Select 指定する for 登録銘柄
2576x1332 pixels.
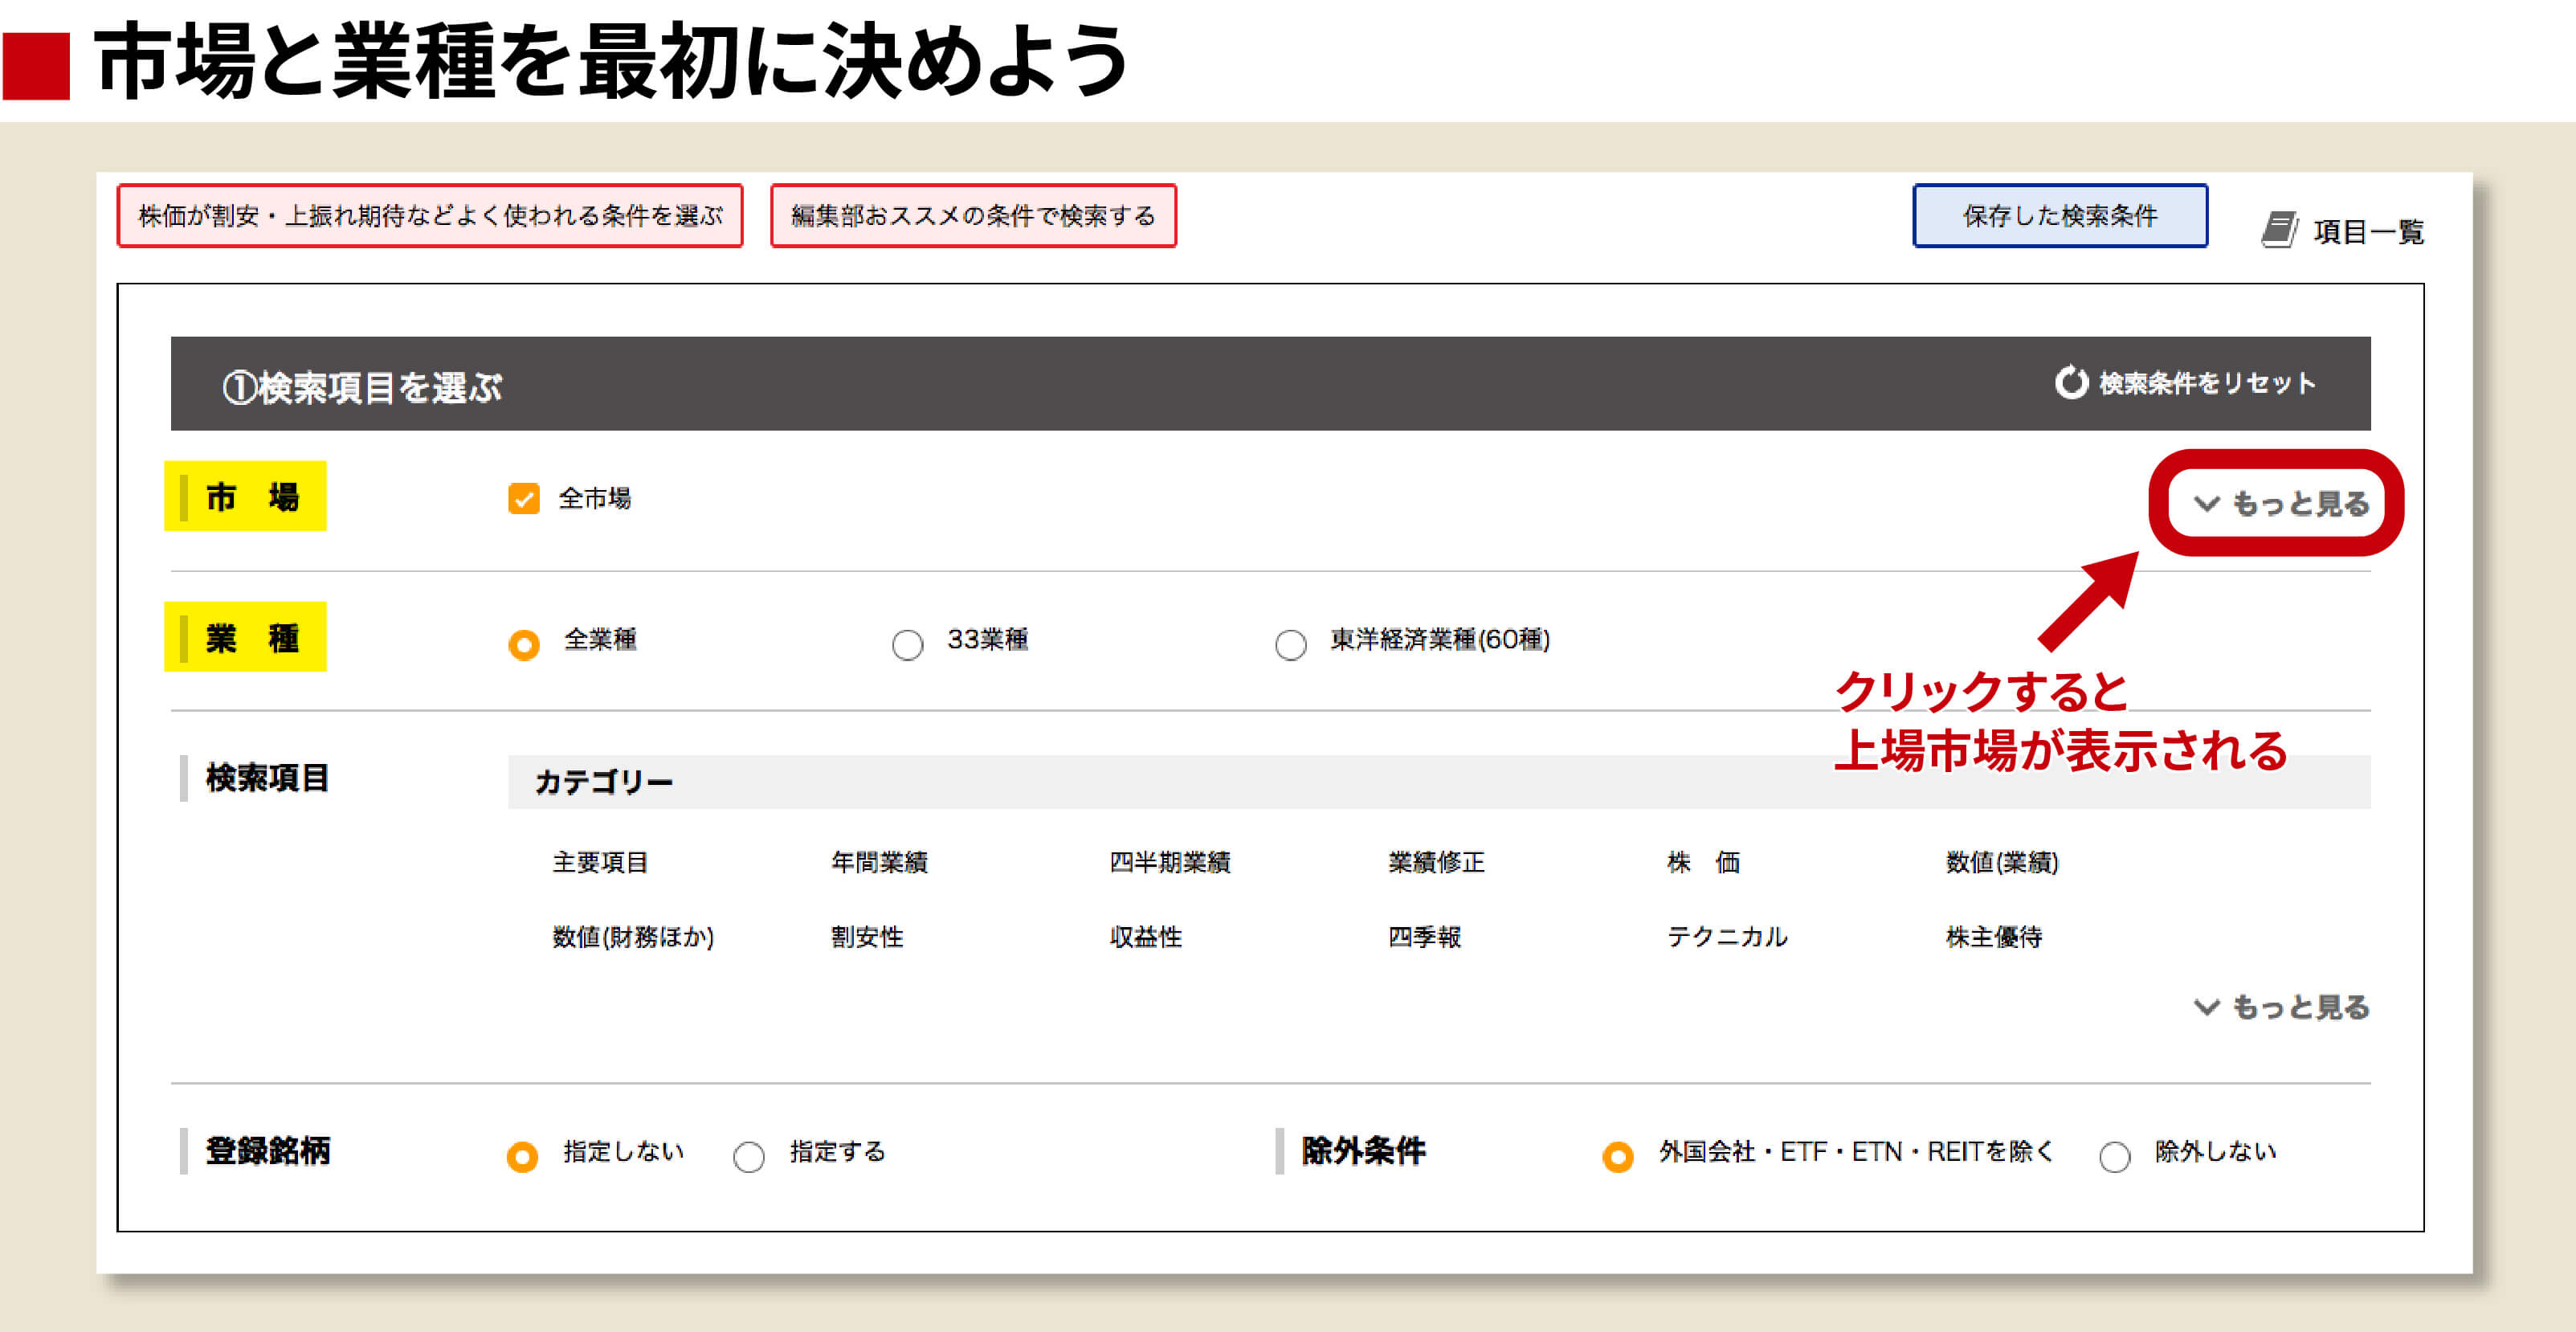[x=748, y=1156]
